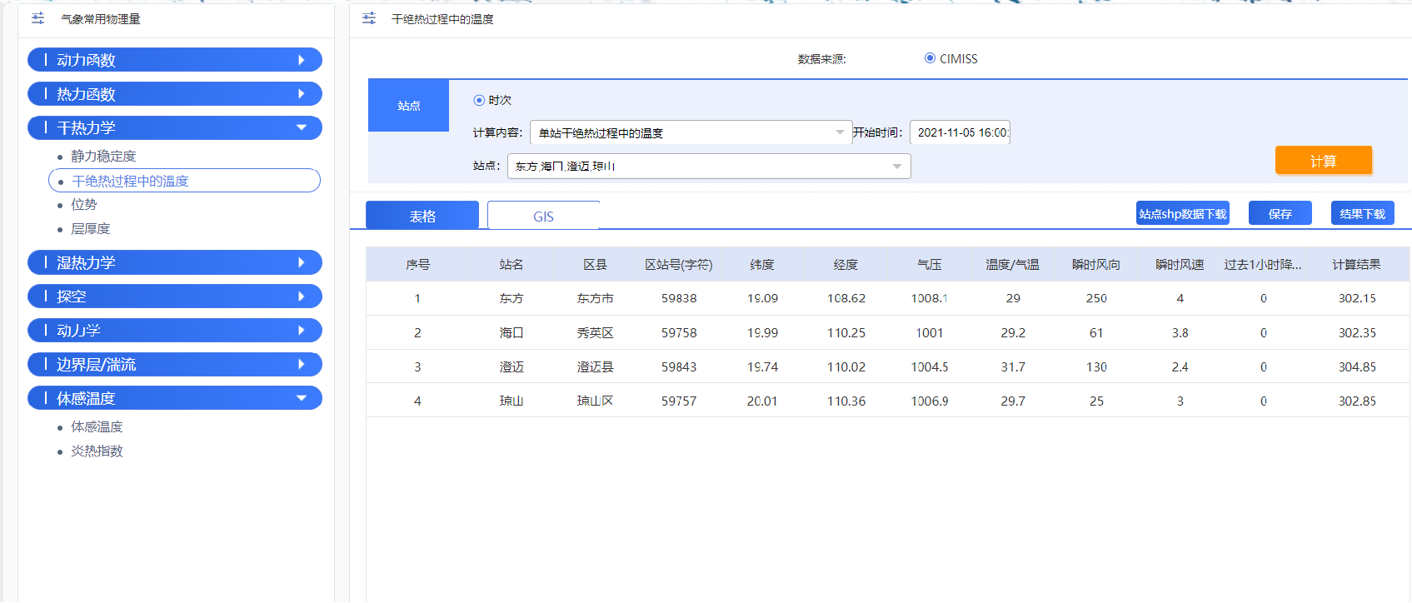Select 干绝热过程中的温度 in sidebar
The image size is (1412, 603).
pos(184,181)
